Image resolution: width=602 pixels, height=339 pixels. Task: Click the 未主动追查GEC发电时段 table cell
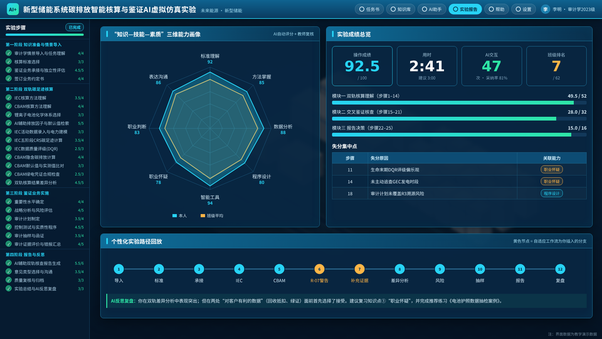click(442, 181)
